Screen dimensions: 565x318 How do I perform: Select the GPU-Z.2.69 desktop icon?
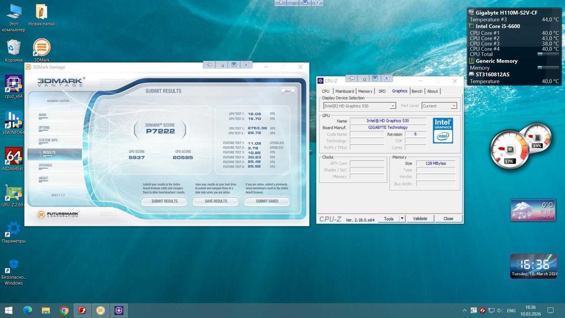[x=14, y=195]
